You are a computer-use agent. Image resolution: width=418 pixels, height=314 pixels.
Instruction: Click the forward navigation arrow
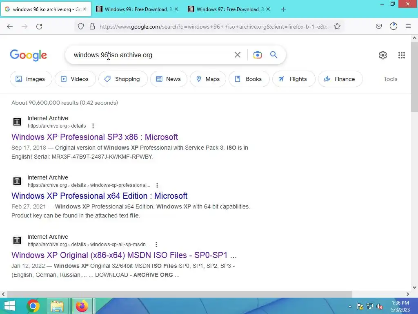24,27
